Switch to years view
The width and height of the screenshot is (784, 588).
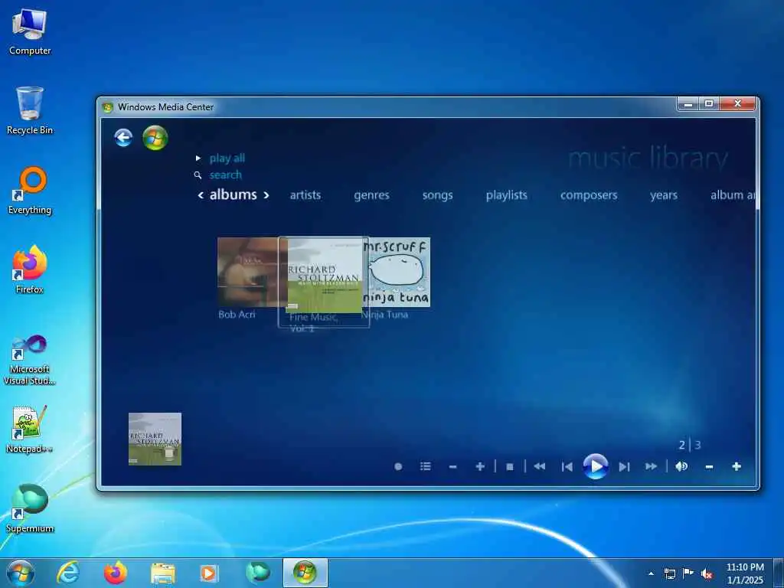[x=664, y=195]
